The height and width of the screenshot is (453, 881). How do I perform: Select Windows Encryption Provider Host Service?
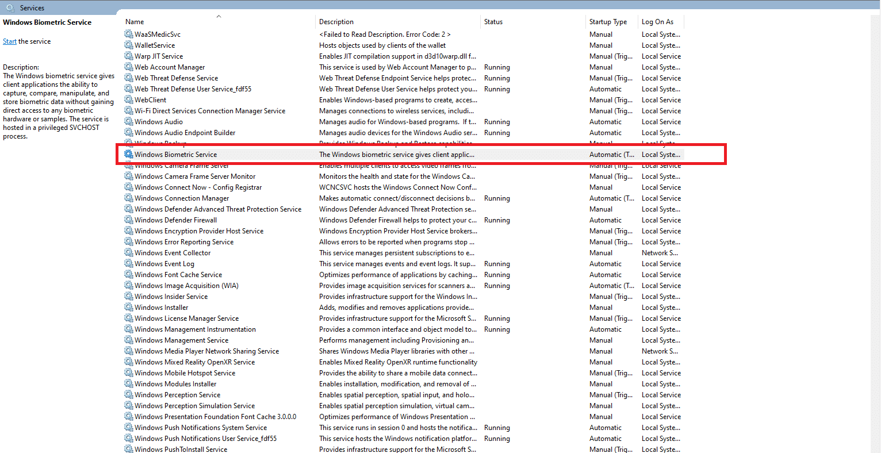click(199, 231)
